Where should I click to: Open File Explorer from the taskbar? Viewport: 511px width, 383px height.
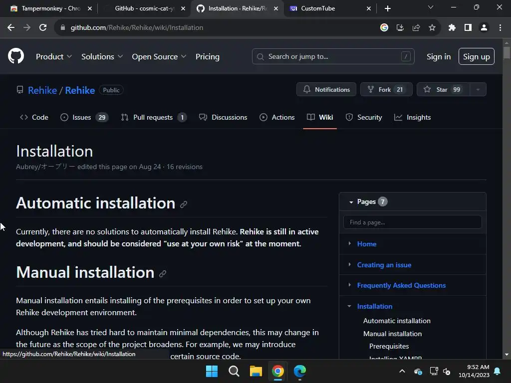256,371
